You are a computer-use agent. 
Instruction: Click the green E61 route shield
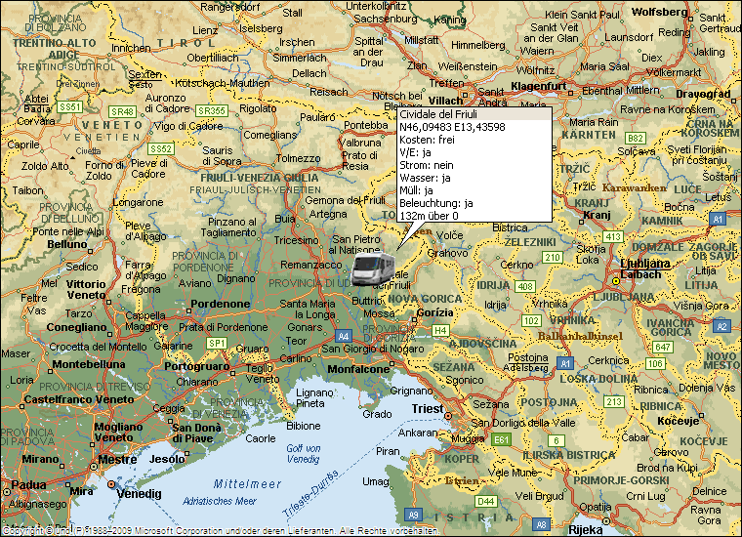(x=502, y=440)
